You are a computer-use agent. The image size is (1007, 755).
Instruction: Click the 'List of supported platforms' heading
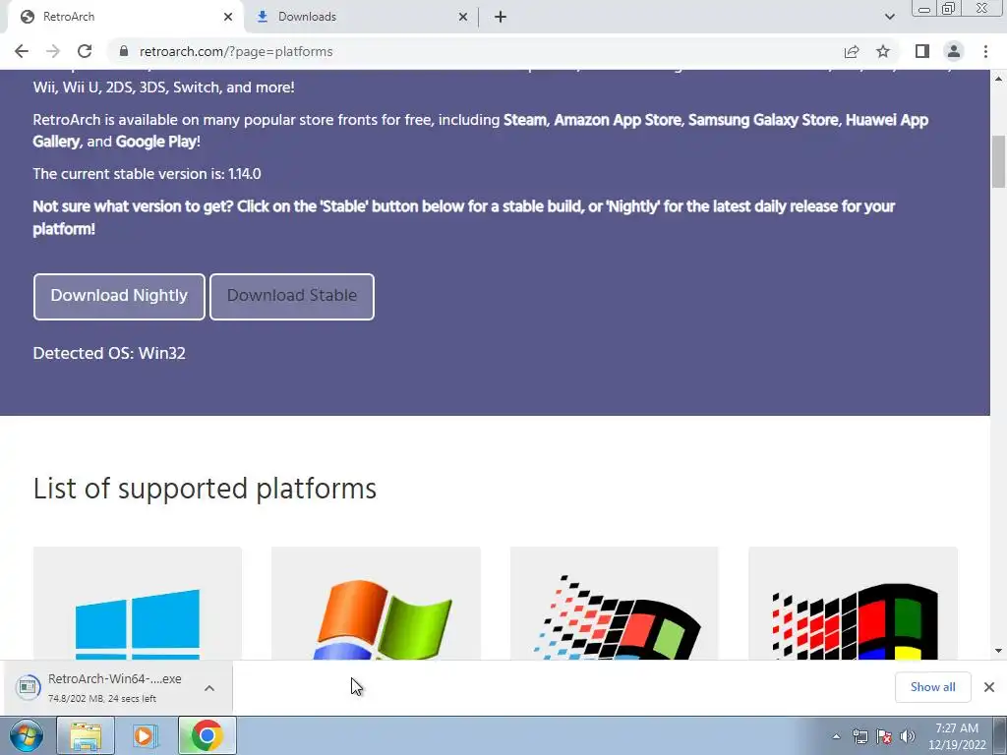[x=205, y=489]
